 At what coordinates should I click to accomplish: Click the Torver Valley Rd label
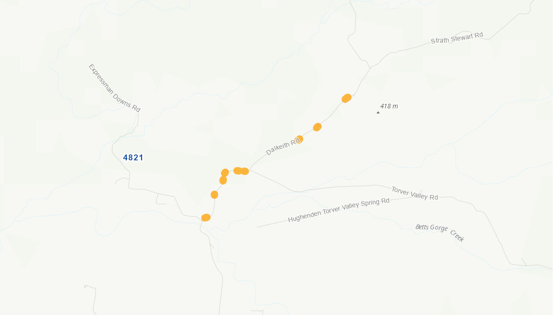click(x=415, y=193)
